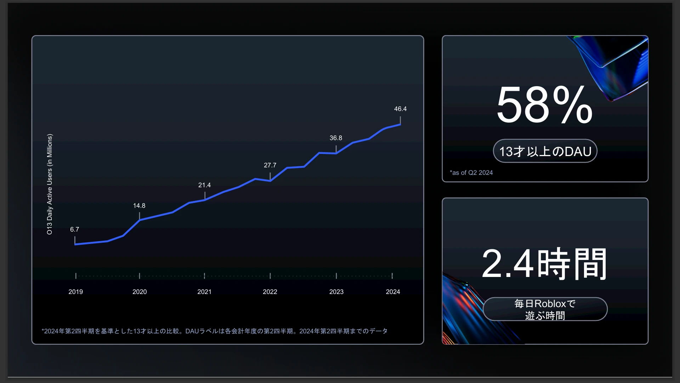Click the 46.4 data label
Image resolution: width=680 pixels, height=383 pixels.
(x=400, y=109)
